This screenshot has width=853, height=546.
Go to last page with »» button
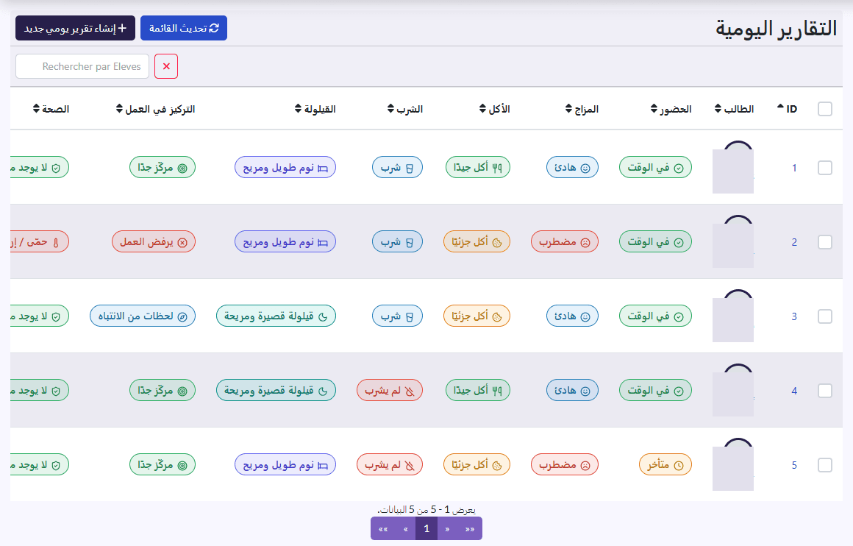point(469,528)
